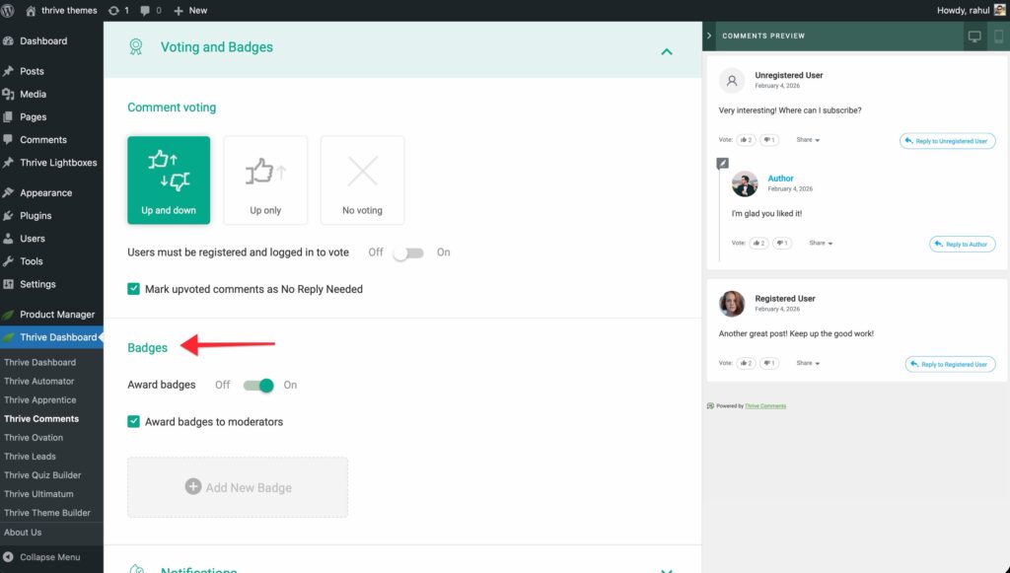Click Reply to Author button
The image size is (1010, 573).
[962, 244]
